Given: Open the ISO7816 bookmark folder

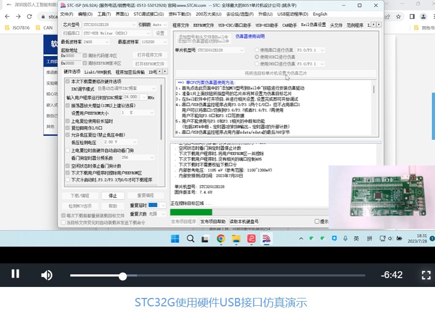Looking at the screenshot, I should [17, 28].
